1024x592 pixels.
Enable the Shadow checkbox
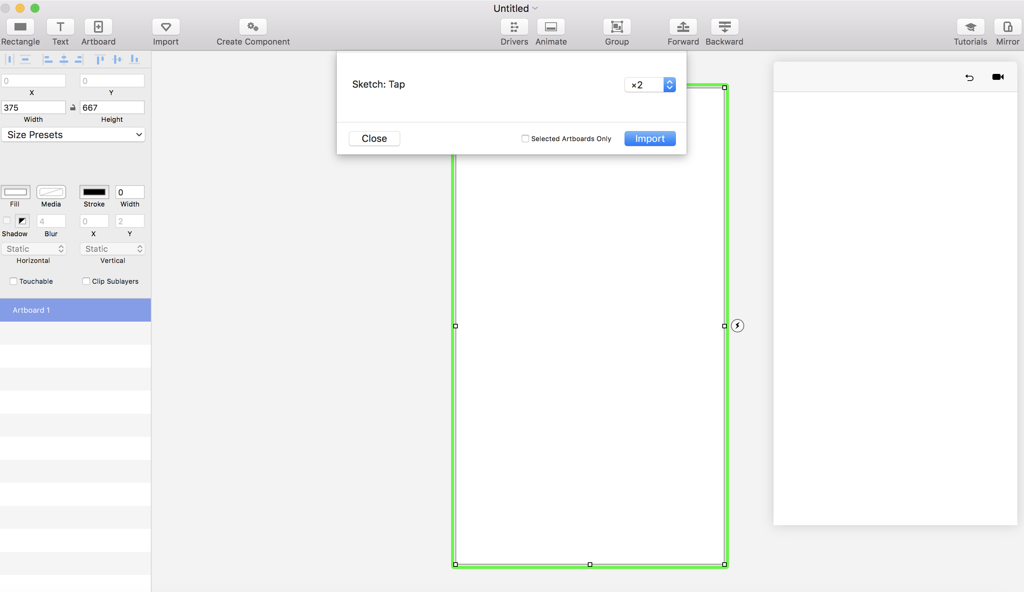pos(6,221)
